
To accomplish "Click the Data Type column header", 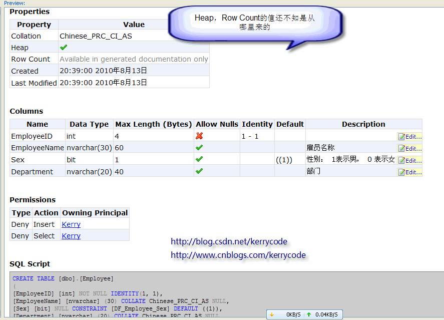I will pyautogui.click(x=89, y=124).
